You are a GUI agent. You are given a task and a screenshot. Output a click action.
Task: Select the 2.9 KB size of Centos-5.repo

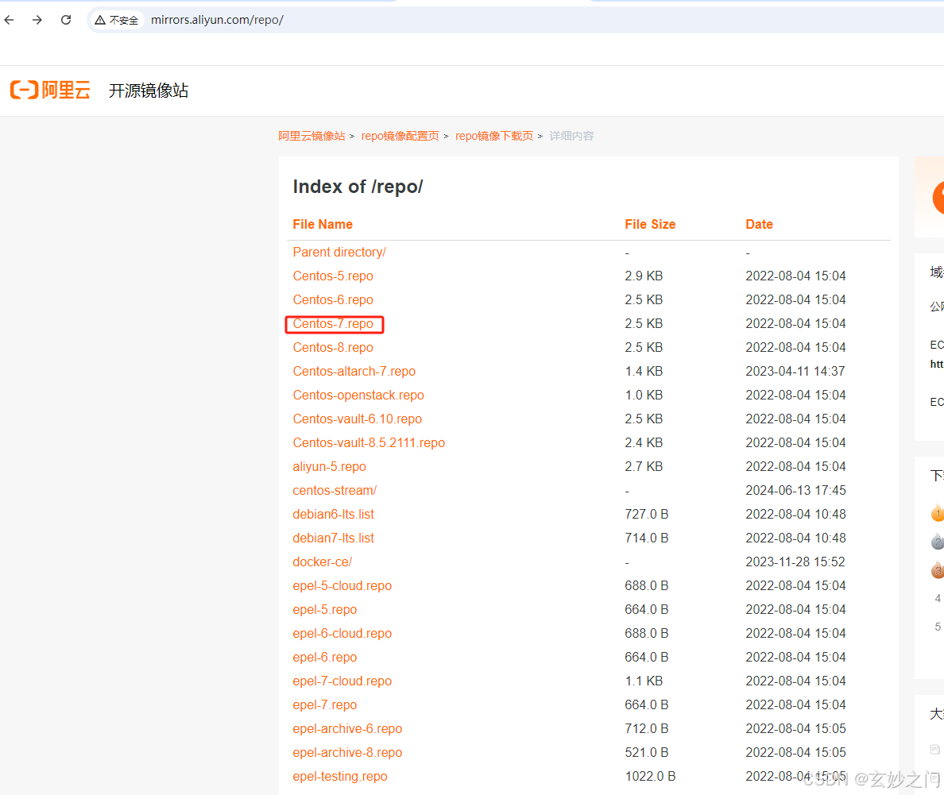coord(644,276)
